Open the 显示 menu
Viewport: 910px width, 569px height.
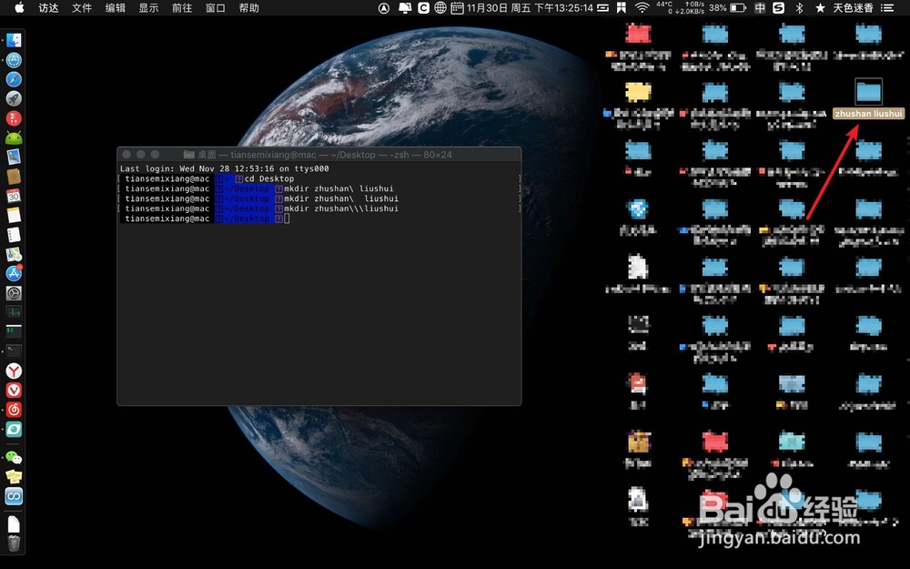pos(148,7)
